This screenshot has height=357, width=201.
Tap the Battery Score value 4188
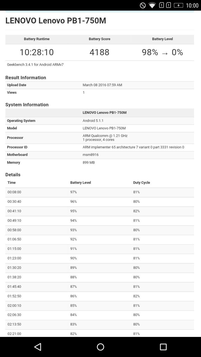pos(99,52)
